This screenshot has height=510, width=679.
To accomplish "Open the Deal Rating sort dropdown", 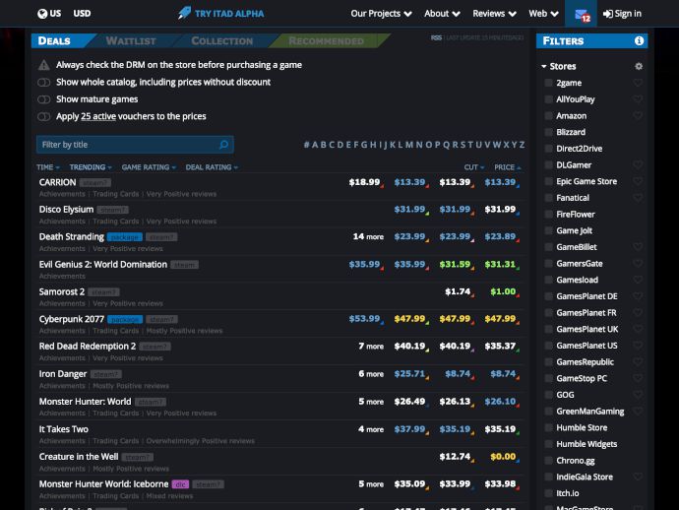I will click(x=212, y=167).
